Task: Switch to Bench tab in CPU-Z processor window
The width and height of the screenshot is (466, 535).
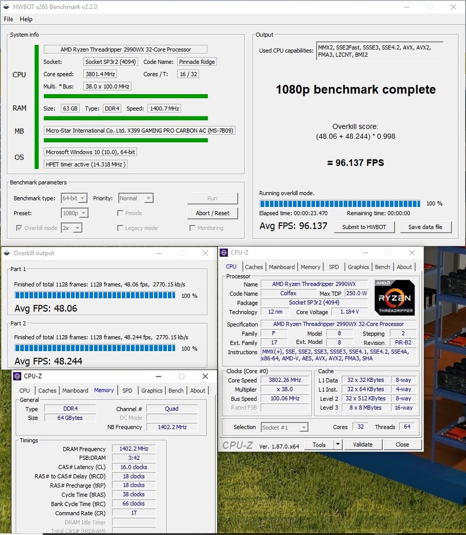Action: (382, 267)
